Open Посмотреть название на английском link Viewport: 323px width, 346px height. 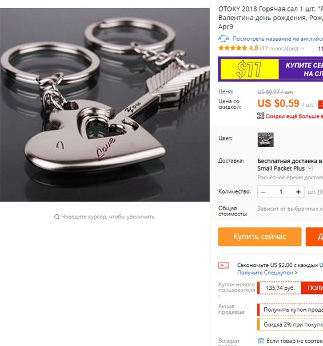[278, 39]
